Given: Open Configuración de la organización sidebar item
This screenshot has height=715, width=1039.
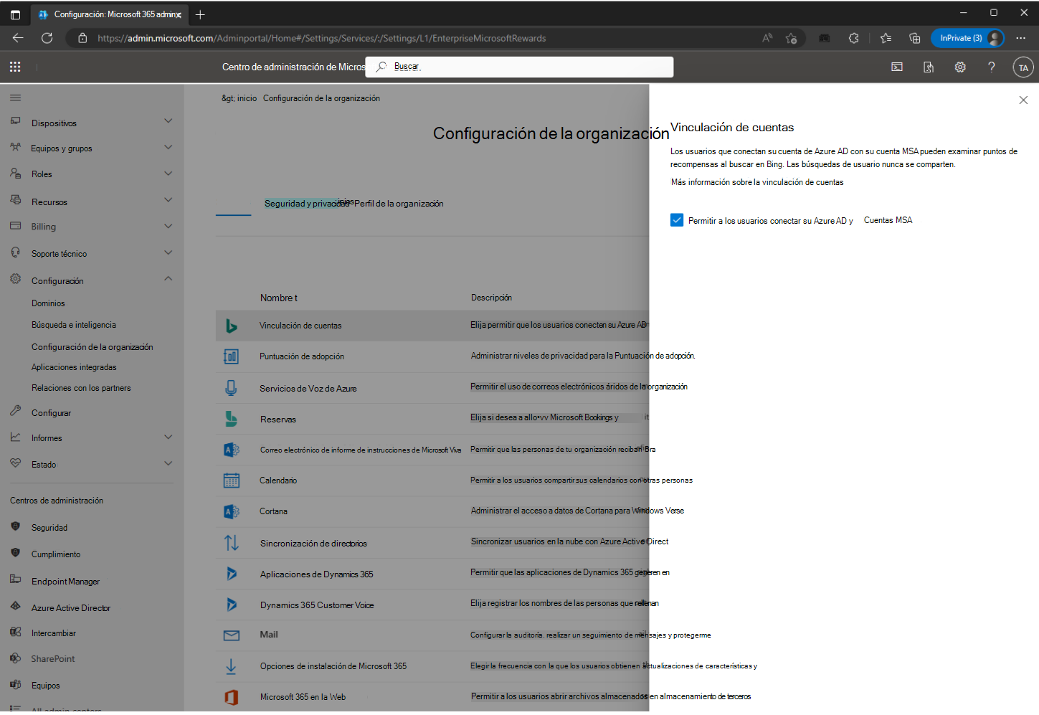Looking at the screenshot, I should point(92,347).
